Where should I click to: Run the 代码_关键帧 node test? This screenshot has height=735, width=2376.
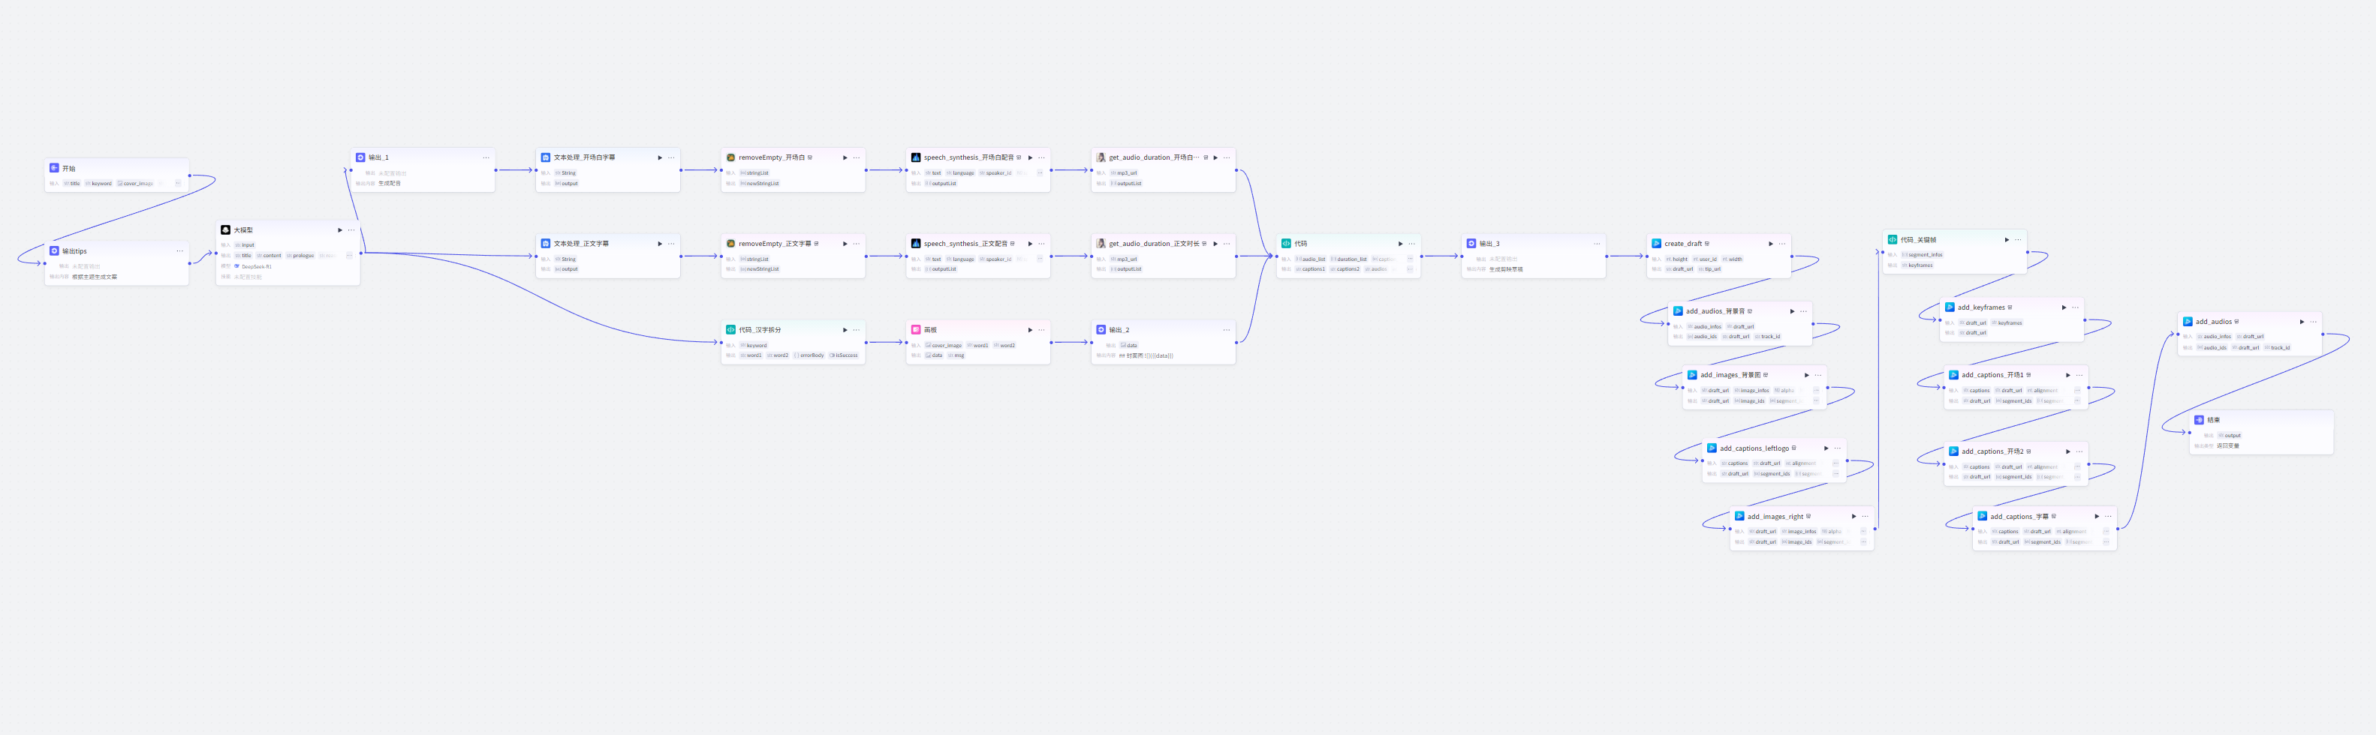point(2007,239)
